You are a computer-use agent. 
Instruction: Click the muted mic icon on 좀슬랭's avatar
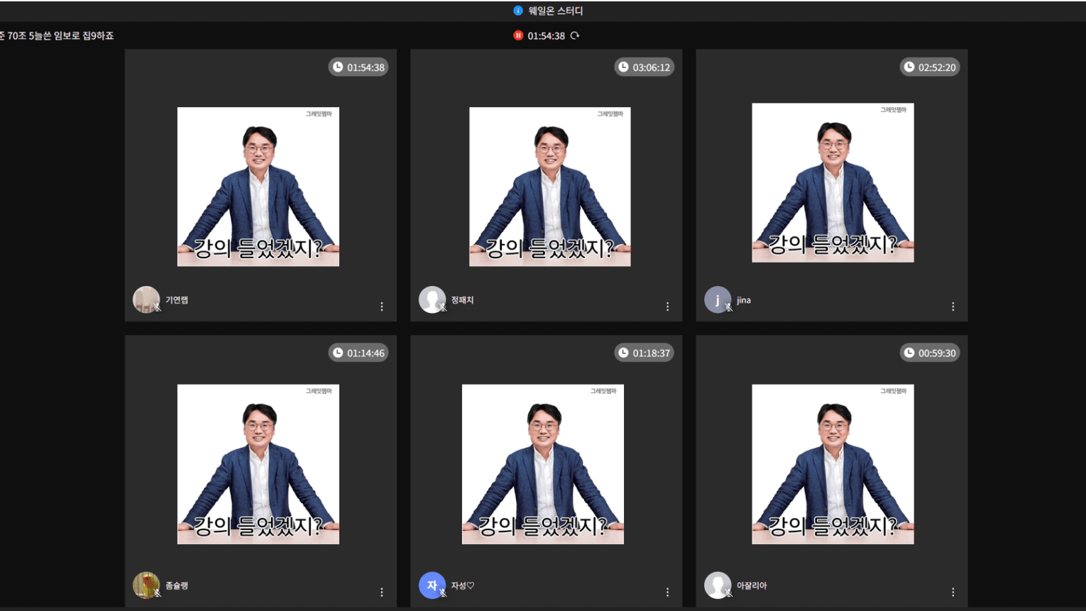pos(158,593)
